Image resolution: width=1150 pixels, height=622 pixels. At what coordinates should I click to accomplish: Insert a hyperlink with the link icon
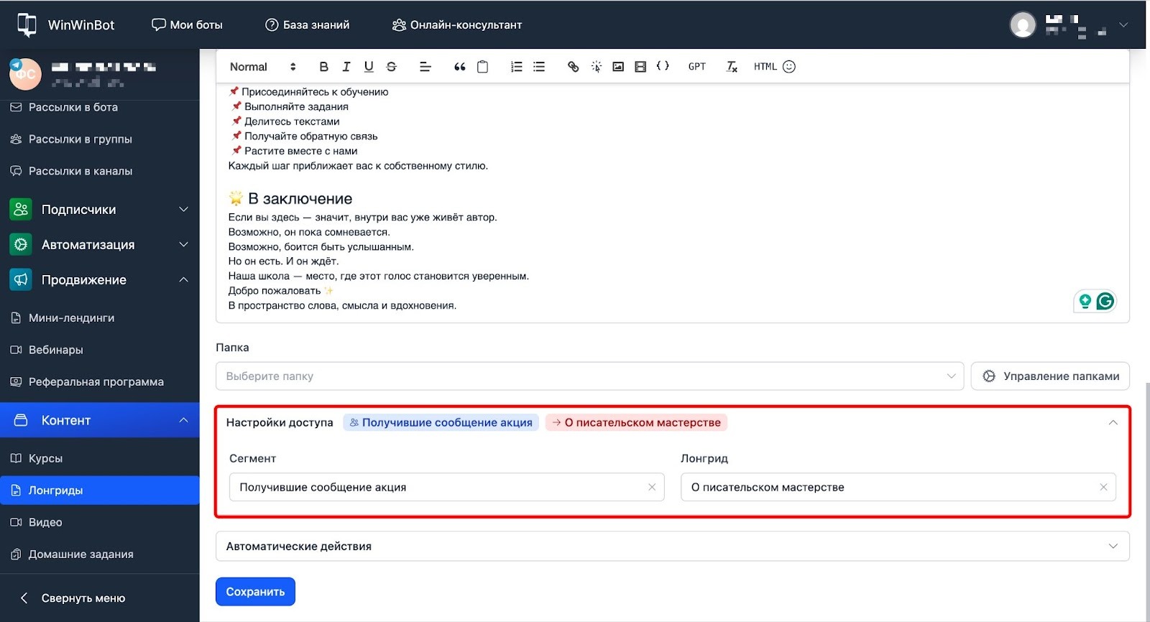click(x=573, y=67)
